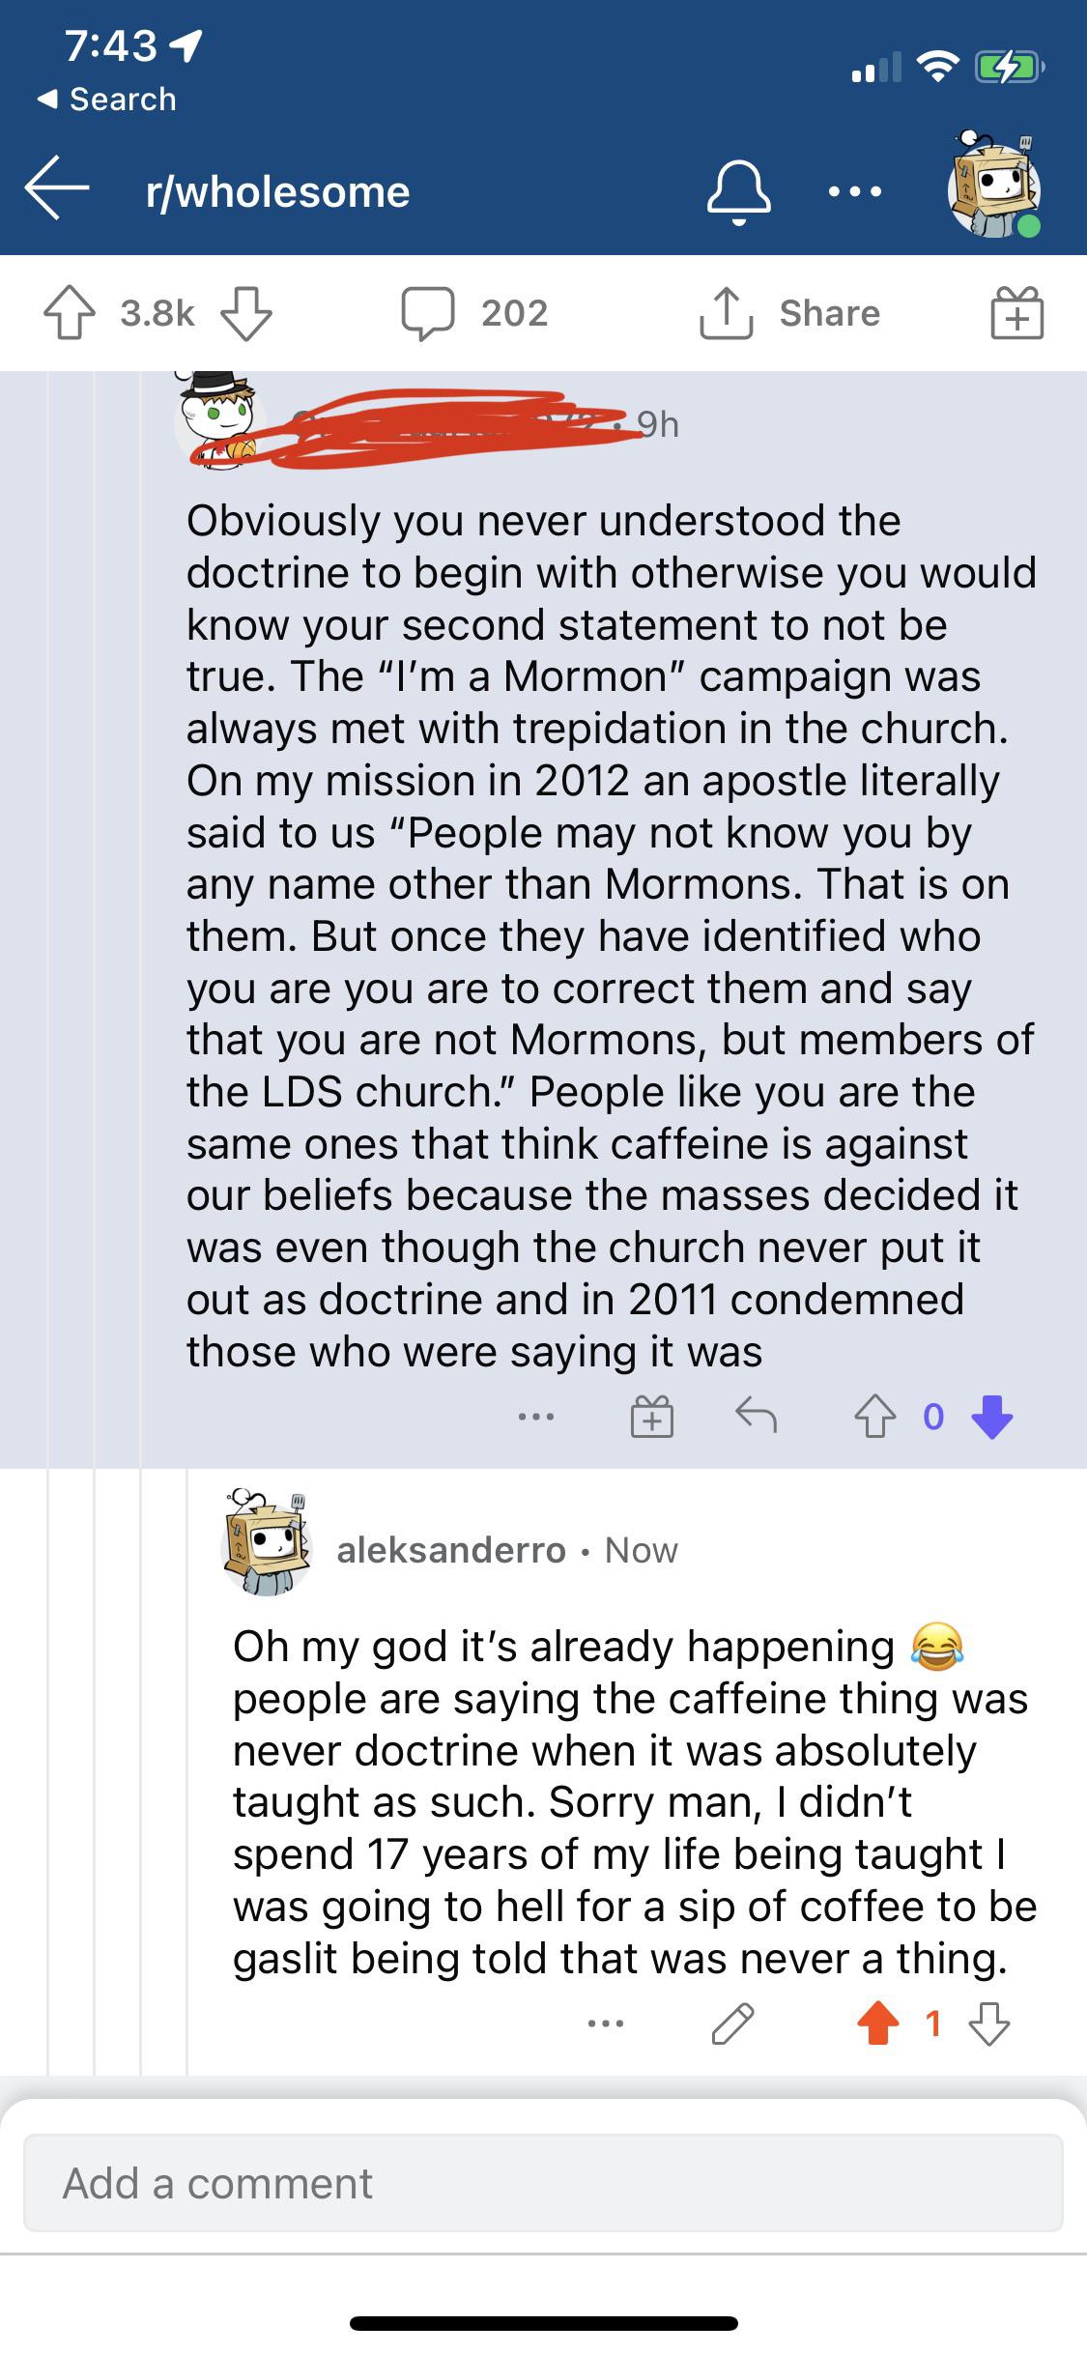The width and height of the screenshot is (1087, 2354).
Task: Open overflow menu on aleksanderro's comment
Action: coord(606,2023)
